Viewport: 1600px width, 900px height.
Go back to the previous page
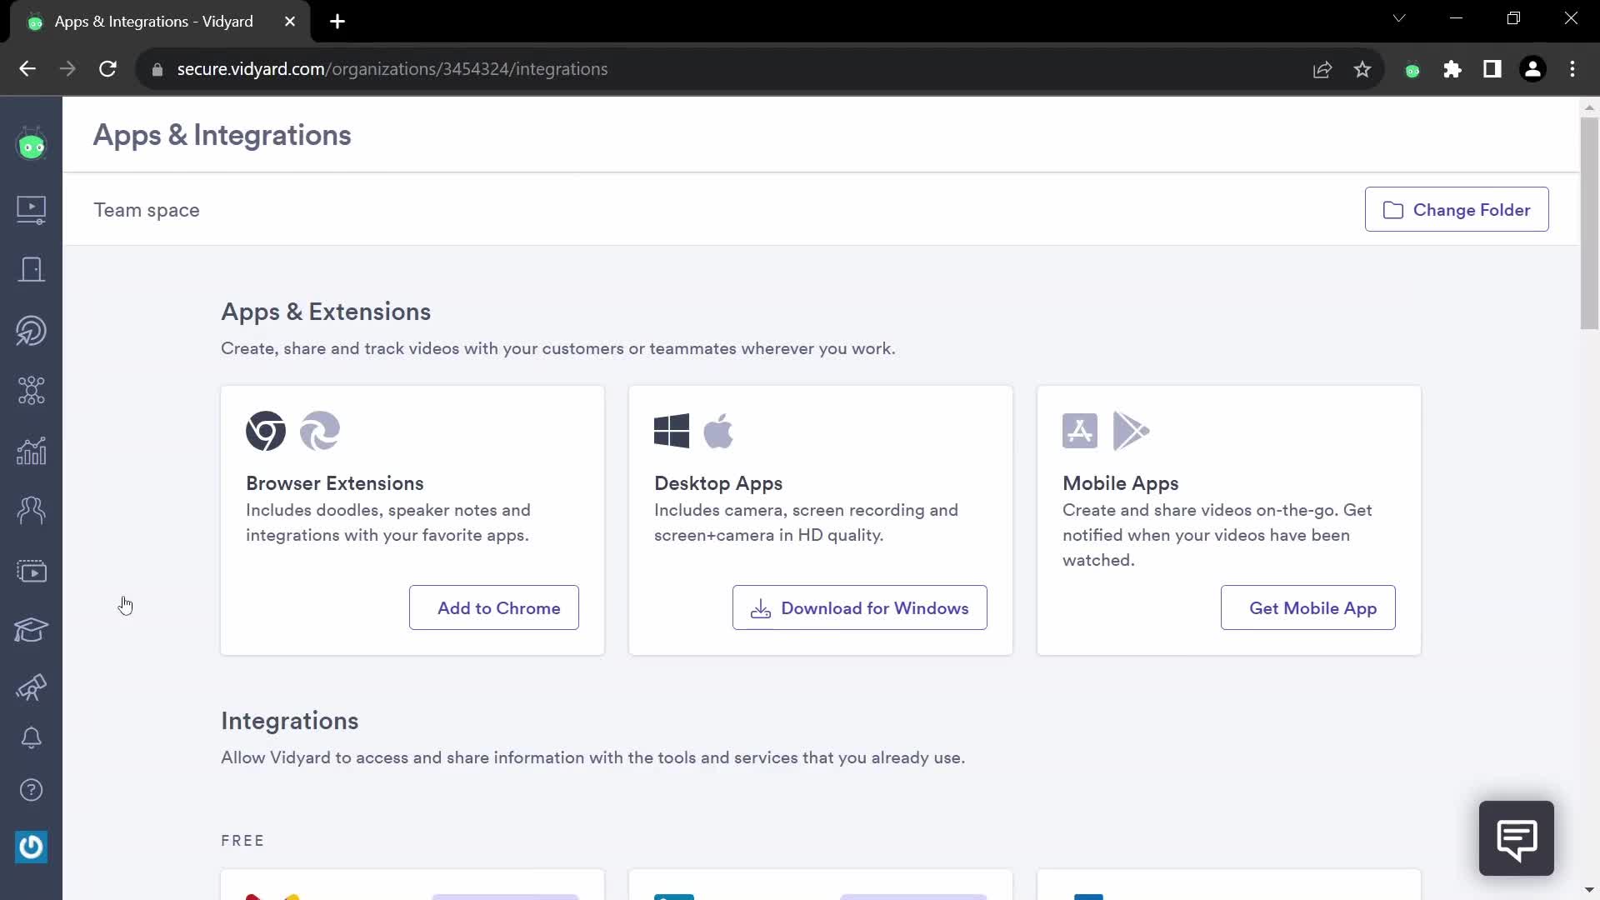coord(27,69)
